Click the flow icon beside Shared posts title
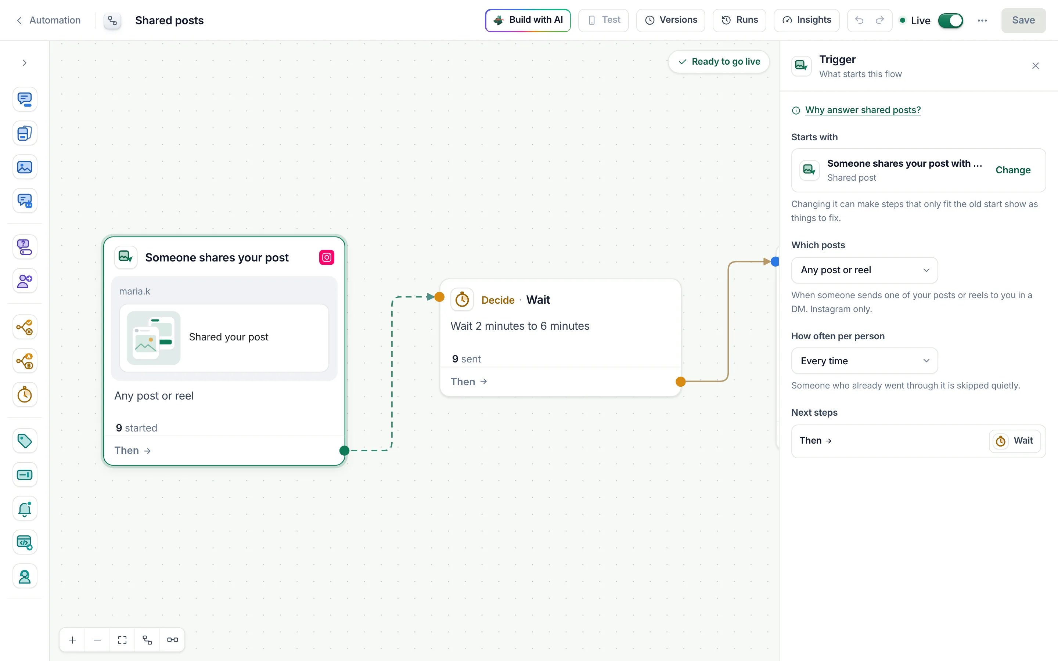1058x661 pixels. click(112, 21)
